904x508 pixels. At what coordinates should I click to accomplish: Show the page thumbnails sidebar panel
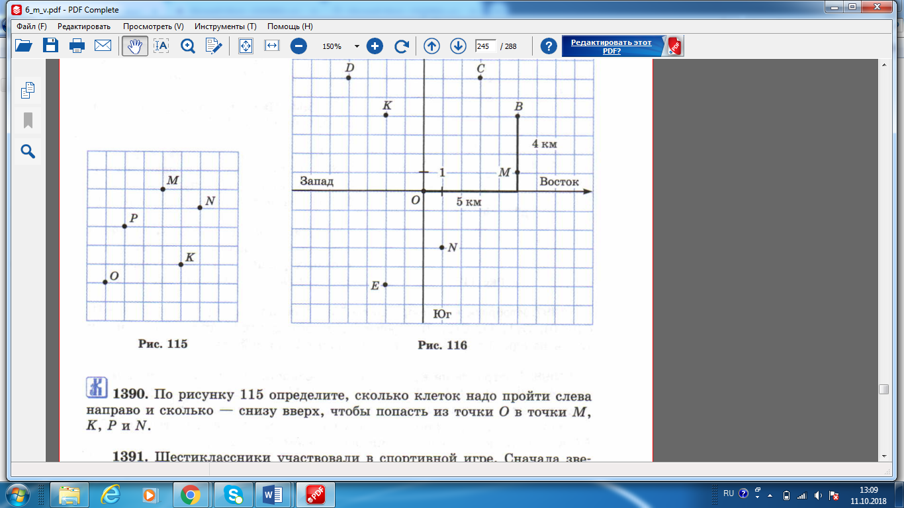(28, 90)
